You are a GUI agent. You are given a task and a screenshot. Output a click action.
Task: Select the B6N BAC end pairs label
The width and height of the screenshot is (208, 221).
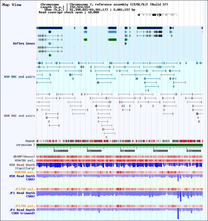click(19, 116)
